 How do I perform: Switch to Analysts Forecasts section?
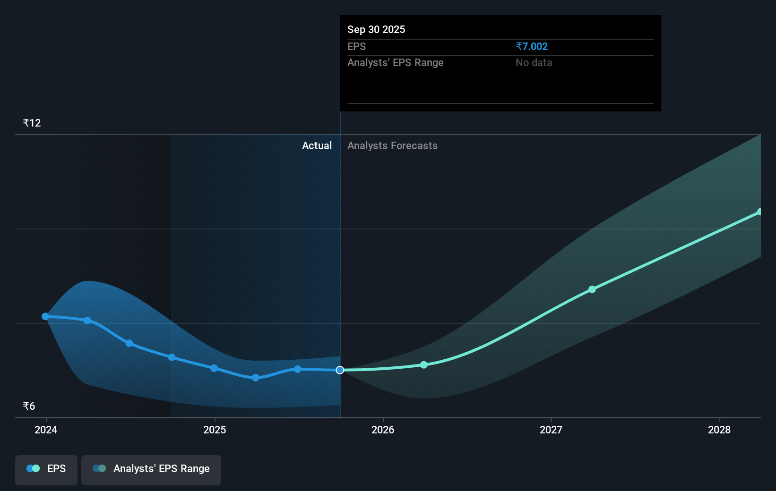(392, 146)
